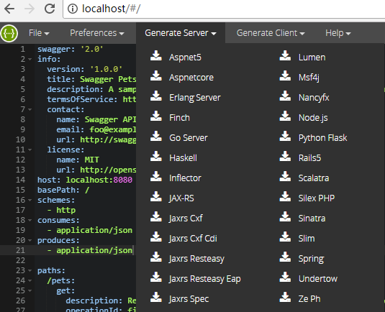The height and width of the screenshot is (312, 385).
Task: Click the site info icon in address bar
Action: tap(73, 9)
